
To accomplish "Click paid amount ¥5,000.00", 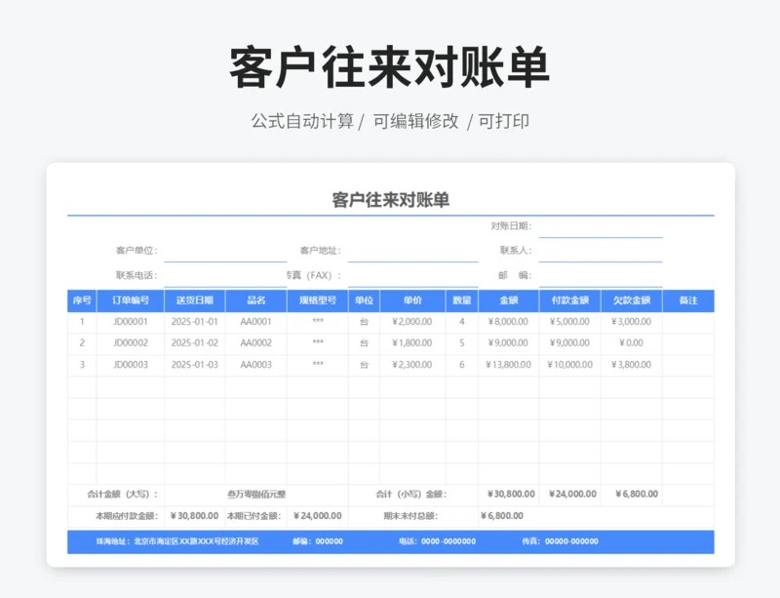I will (569, 322).
